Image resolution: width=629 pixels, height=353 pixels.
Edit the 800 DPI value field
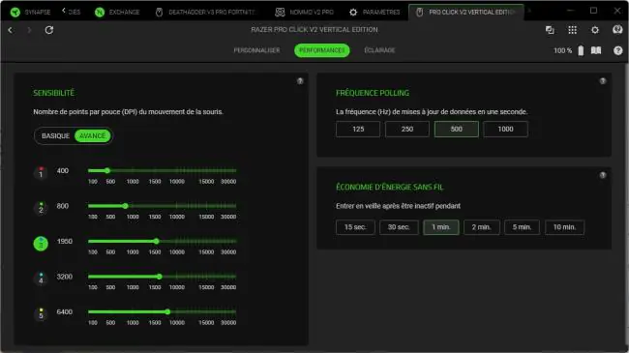pos(63,206)
